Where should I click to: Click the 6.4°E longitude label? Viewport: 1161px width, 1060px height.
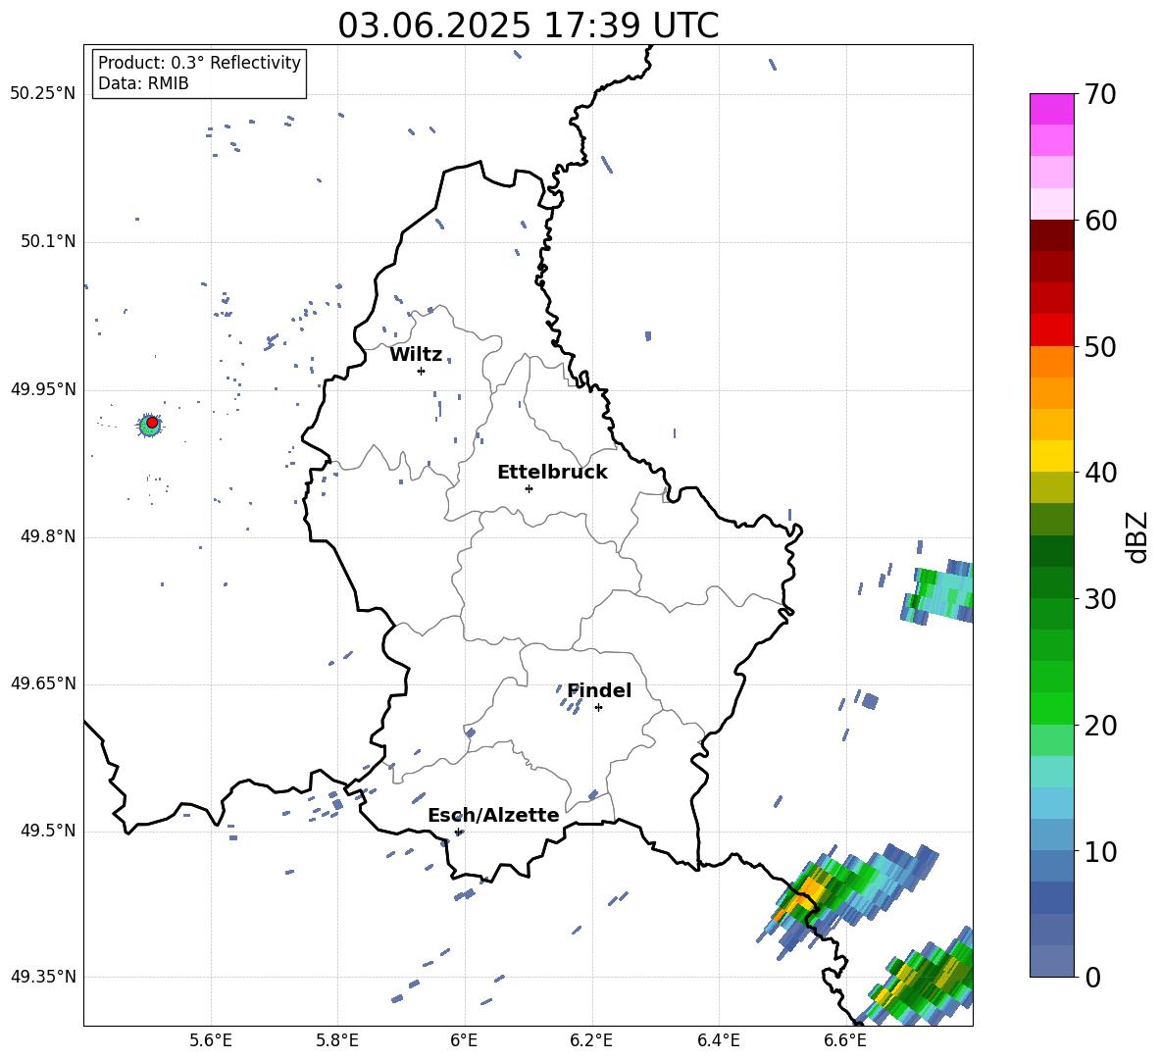point(718,1040)
